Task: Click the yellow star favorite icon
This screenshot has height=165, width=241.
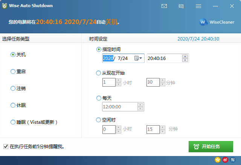Action: coord(218,160)
